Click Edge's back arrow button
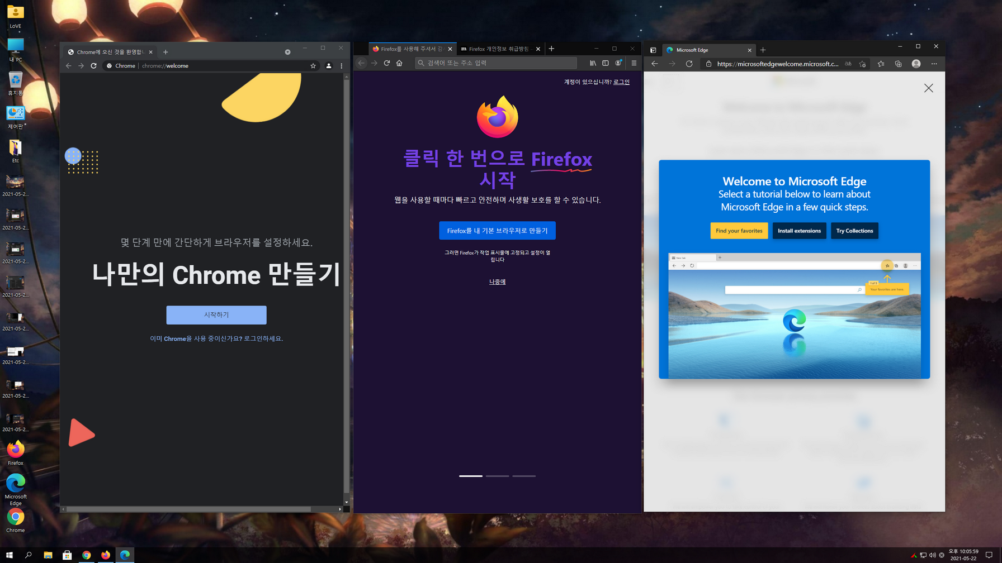 654,64
